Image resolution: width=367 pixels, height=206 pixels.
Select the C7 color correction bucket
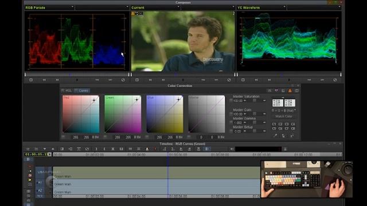pyautogui.click(x=287, y=128)
